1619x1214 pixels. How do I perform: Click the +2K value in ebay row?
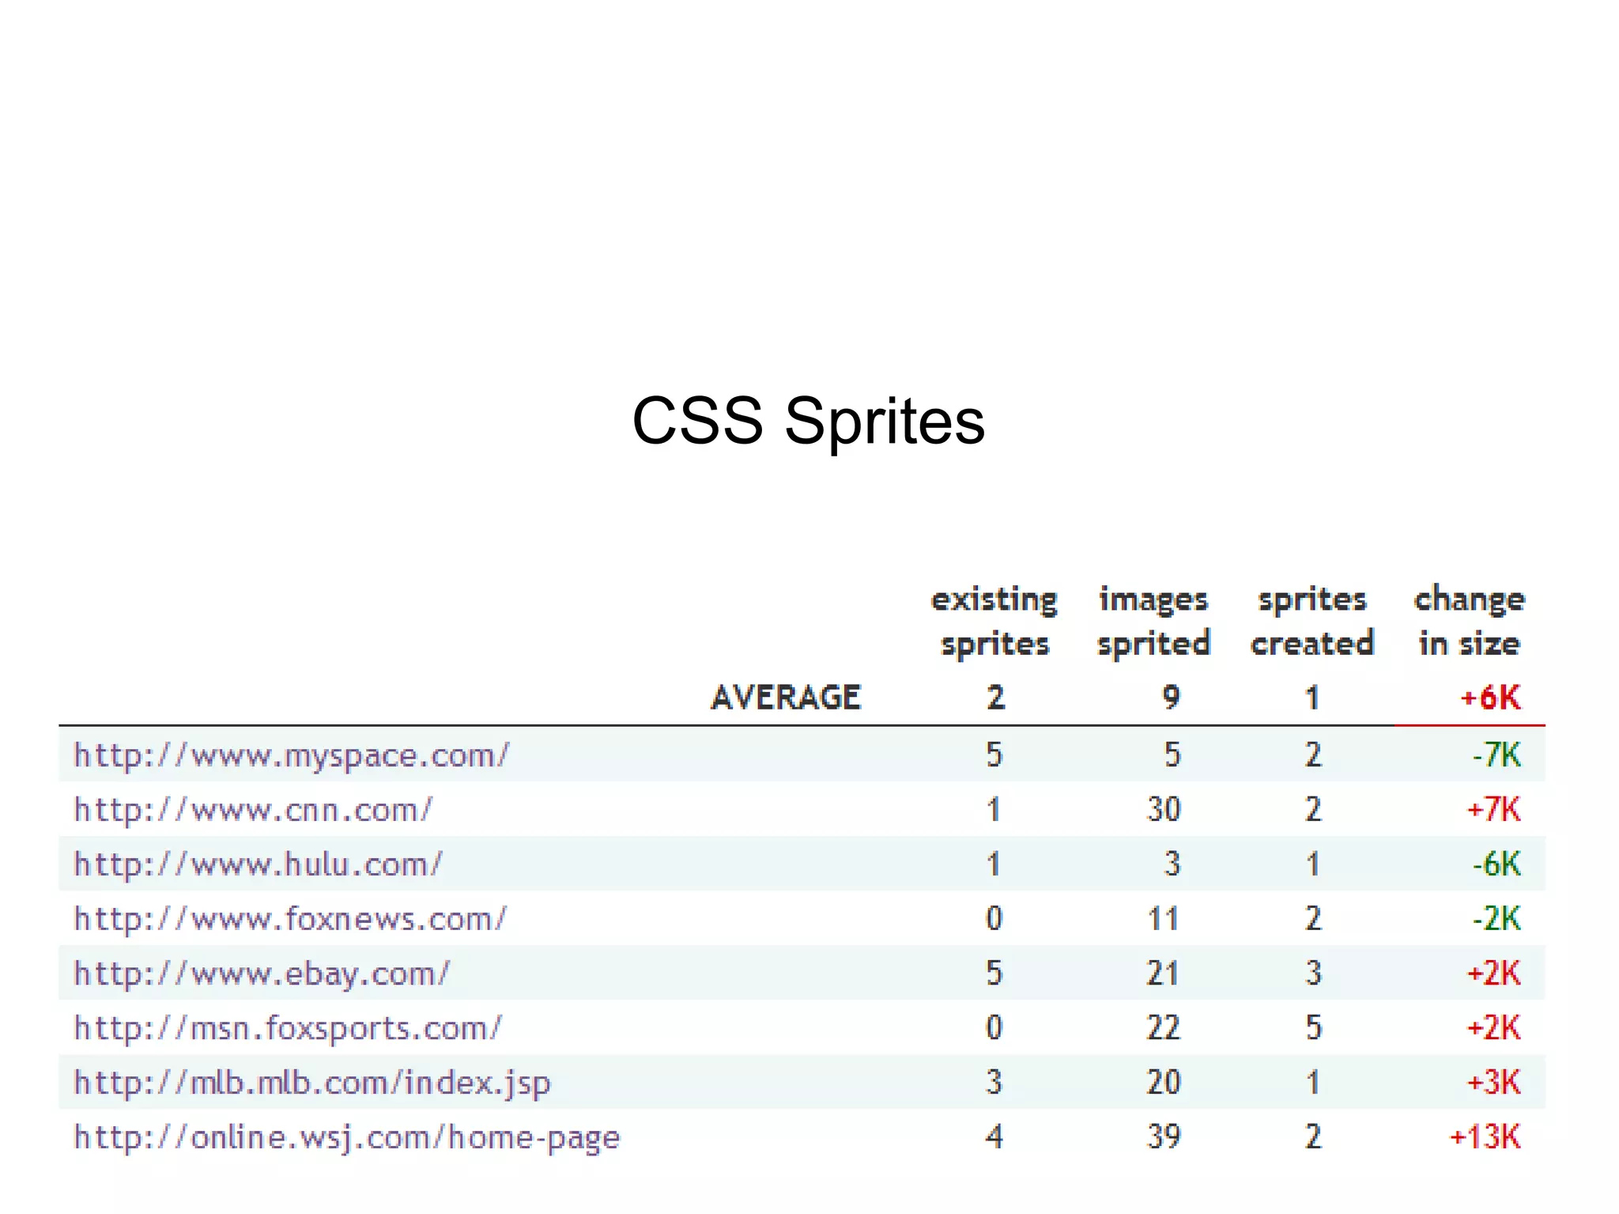[1494, 974]
